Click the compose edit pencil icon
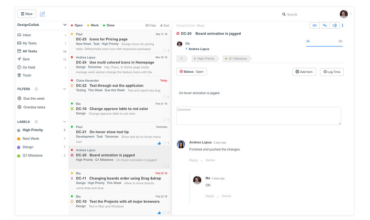 click(42, 14)
